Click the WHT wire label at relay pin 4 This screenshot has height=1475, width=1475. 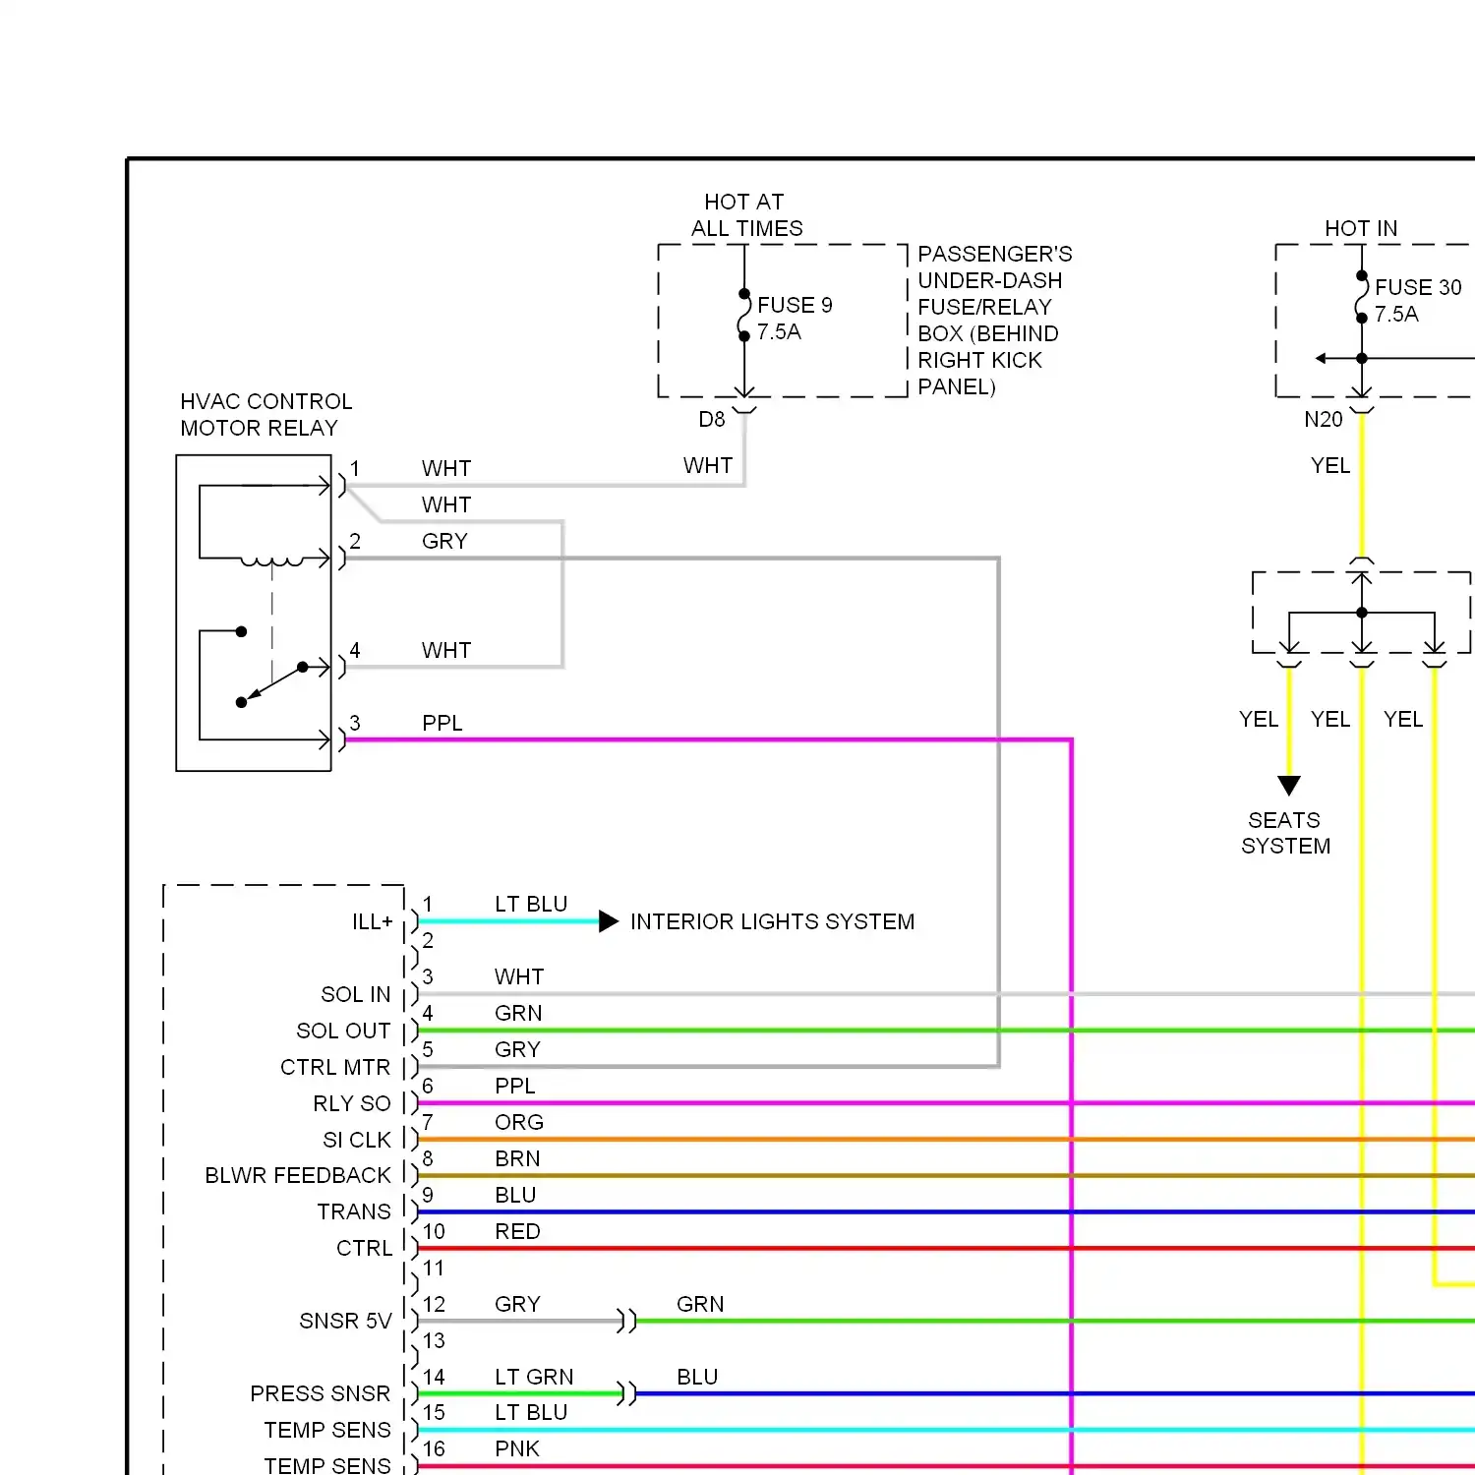pos(446,651)
